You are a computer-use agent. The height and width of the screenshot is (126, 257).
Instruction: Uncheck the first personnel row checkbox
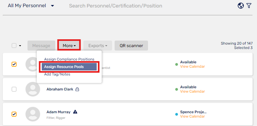tap(14, 64)
